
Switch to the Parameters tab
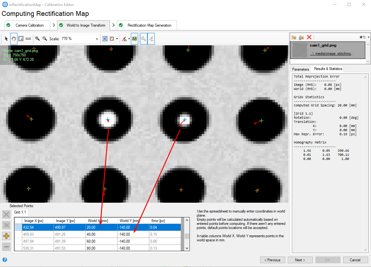click(x=300, y=69)
